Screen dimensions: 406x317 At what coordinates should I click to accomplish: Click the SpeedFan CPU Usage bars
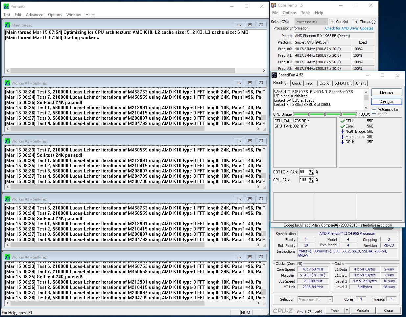325,114
